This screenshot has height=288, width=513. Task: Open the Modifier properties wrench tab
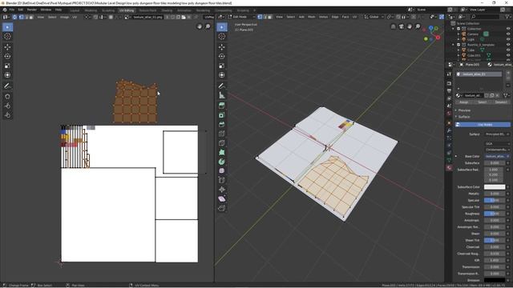pyautogui.click(x=449, y=130)
